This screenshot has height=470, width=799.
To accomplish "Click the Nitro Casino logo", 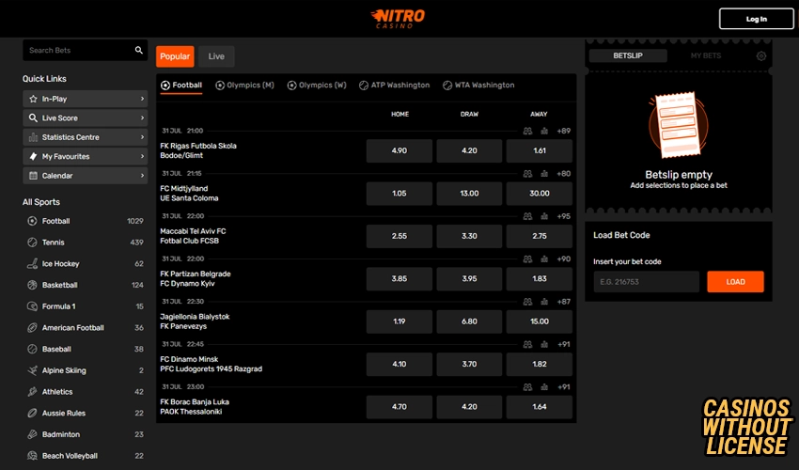I will pos(398,19).
